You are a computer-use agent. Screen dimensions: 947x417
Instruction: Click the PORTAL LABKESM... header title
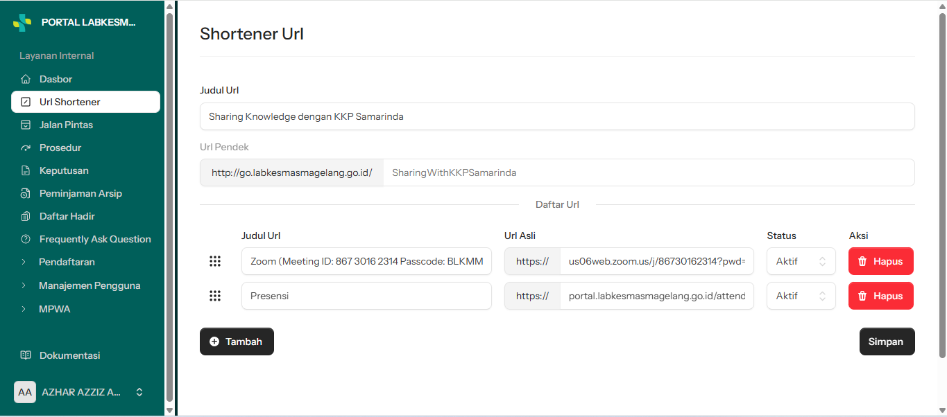pyautogui.click(x=89, y=22)
